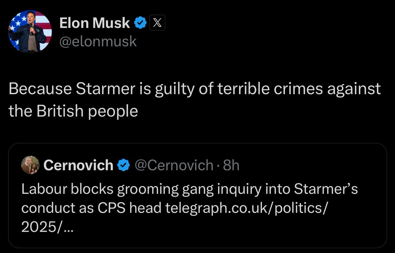The width and height of the screenshot is (395, 253).
Task: Click the blue verified badge beside Elon Musk
Action: pos(140,24)
